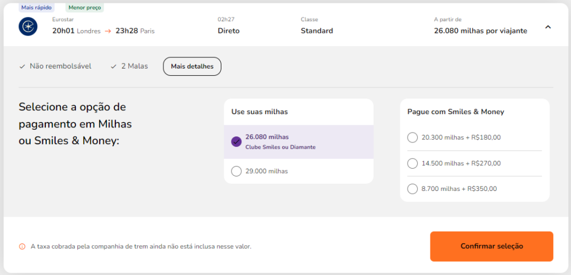Click the checkmark next to Não reembolsável

pos(22,66)
